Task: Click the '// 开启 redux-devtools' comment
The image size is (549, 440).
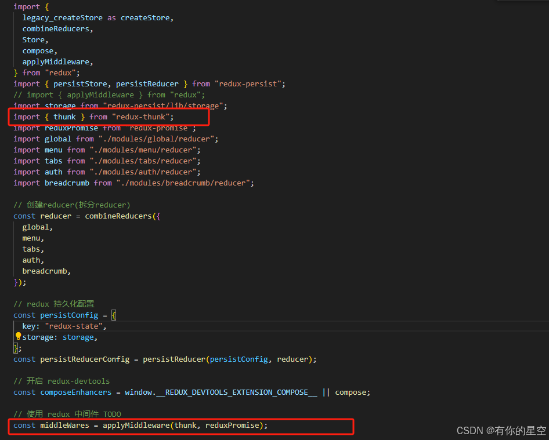Action: pos(62,381)
